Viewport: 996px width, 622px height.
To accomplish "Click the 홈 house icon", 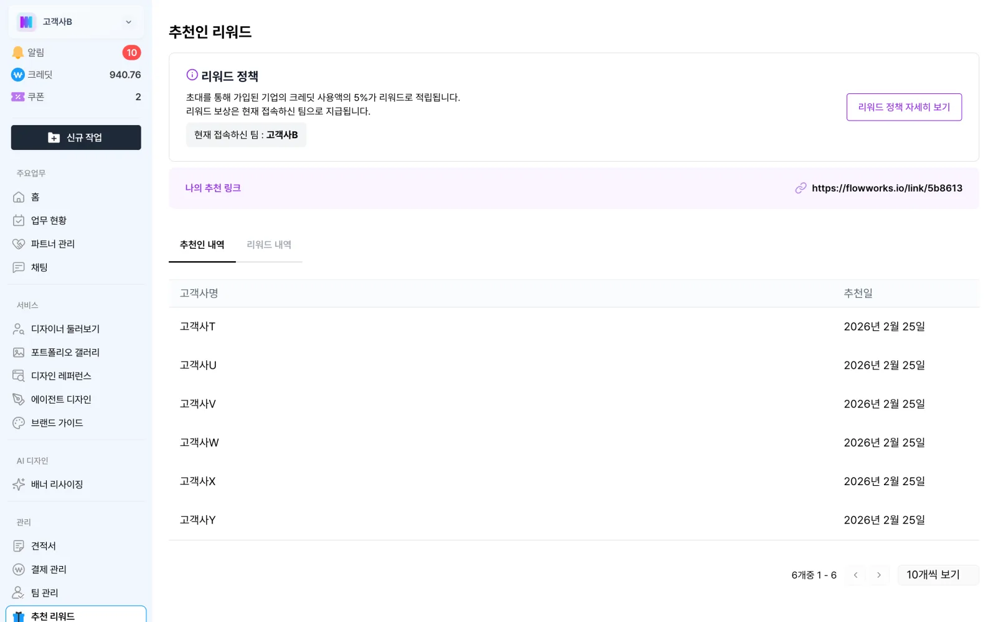I will [19, 197].
